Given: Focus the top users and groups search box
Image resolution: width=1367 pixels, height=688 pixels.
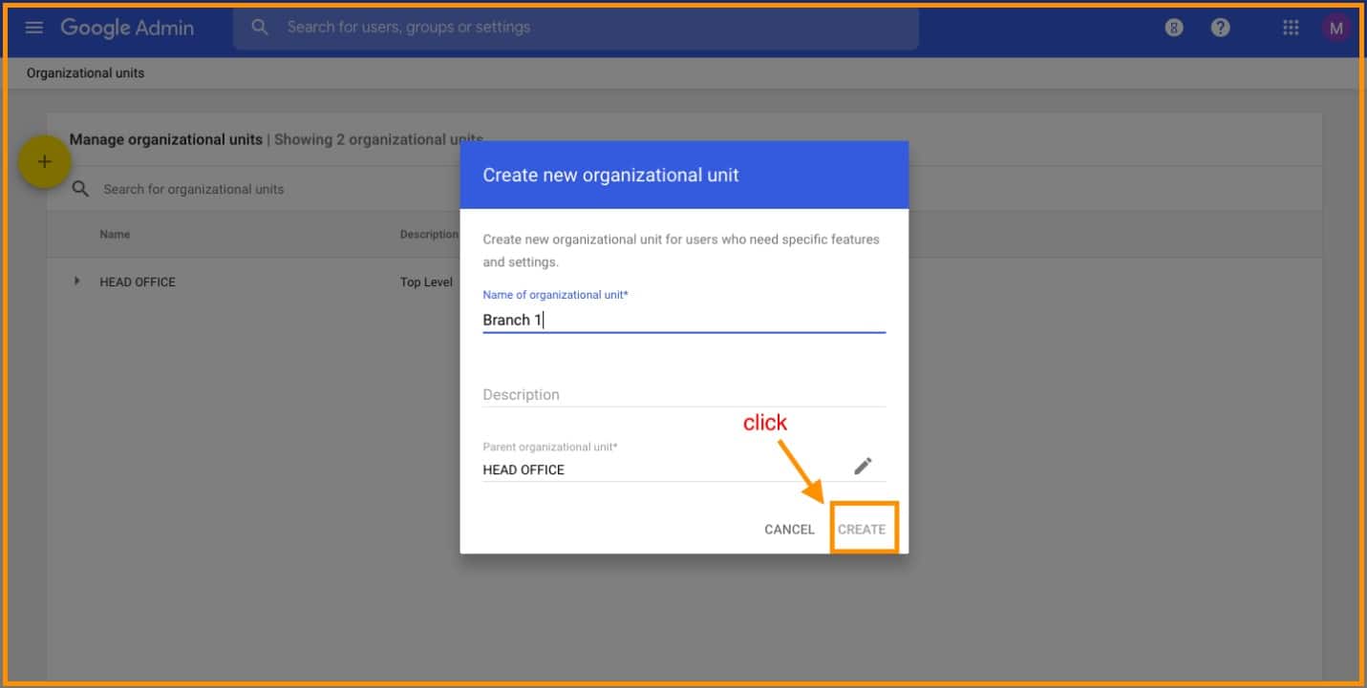Looking at the screenshot, I should point(592,28).
